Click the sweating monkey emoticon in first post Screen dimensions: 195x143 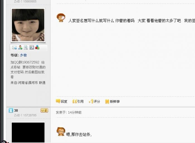tap(61, 18)
